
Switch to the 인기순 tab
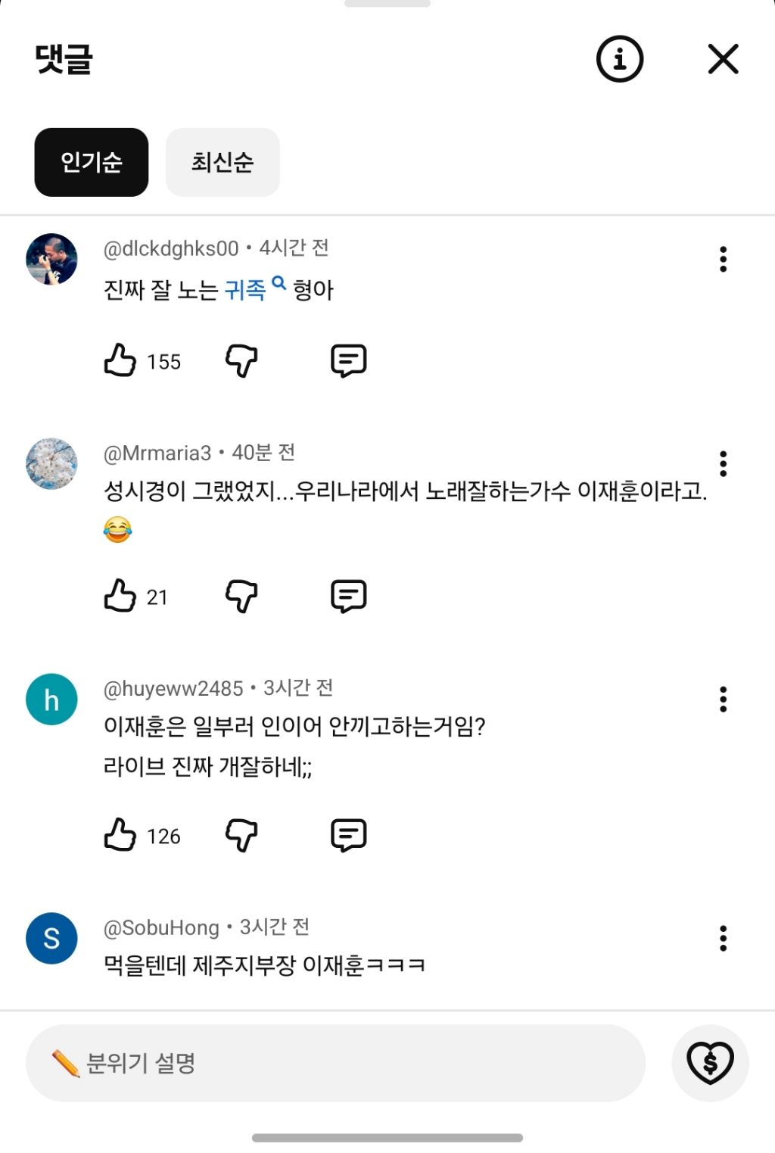tap(92, 162)
